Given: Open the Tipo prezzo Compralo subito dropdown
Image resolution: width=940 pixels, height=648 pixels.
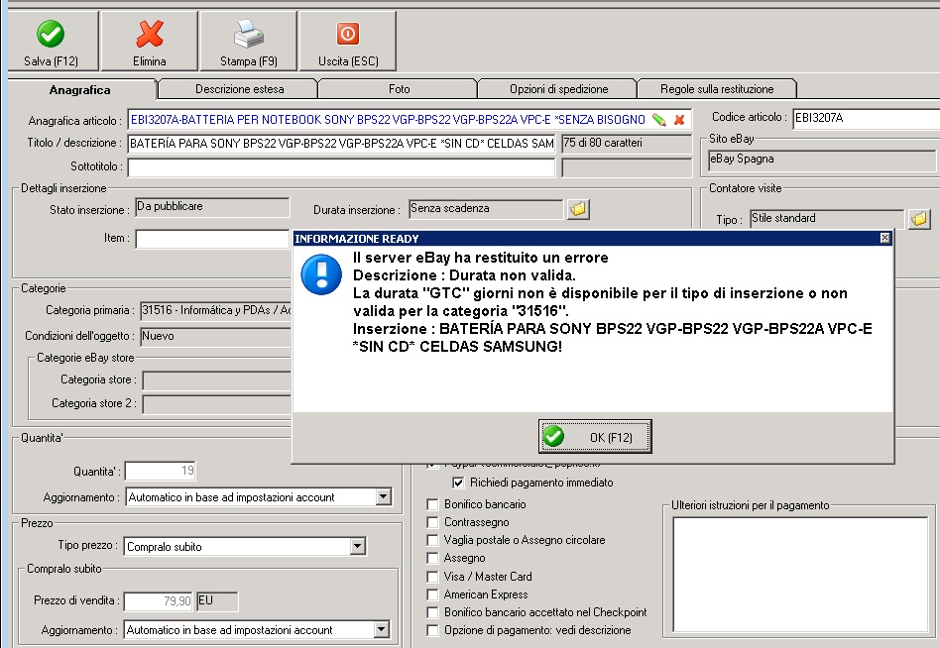Looking at the screenshot, I should (x=358, y=546).
